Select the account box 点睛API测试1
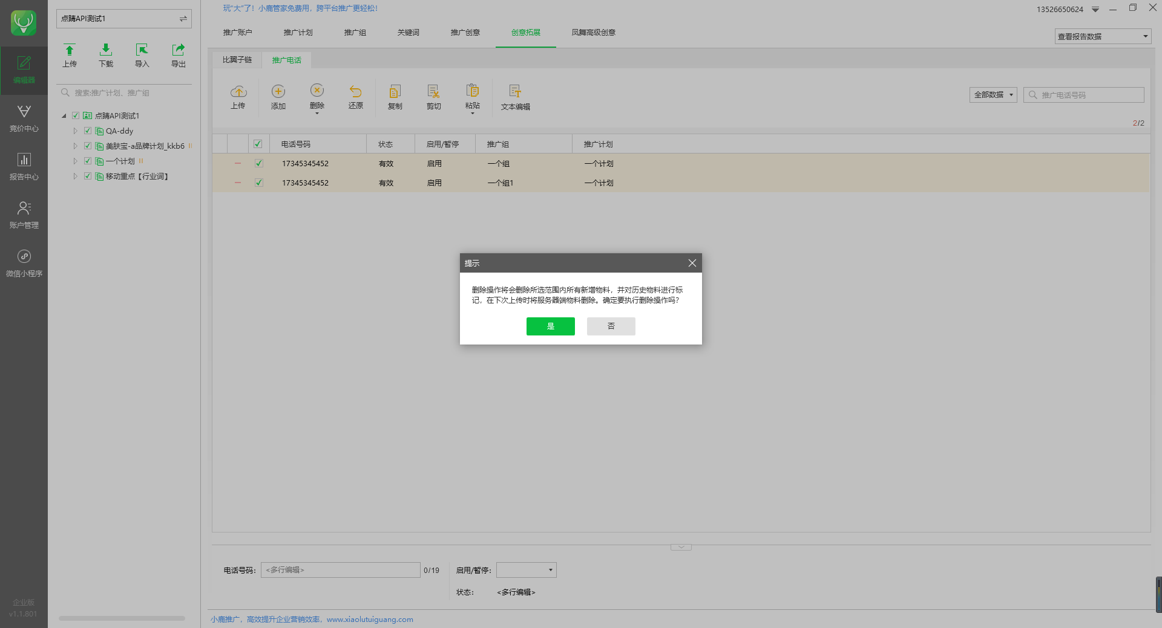Screen dimensions: 1162x628 click(x=124, y=19)
